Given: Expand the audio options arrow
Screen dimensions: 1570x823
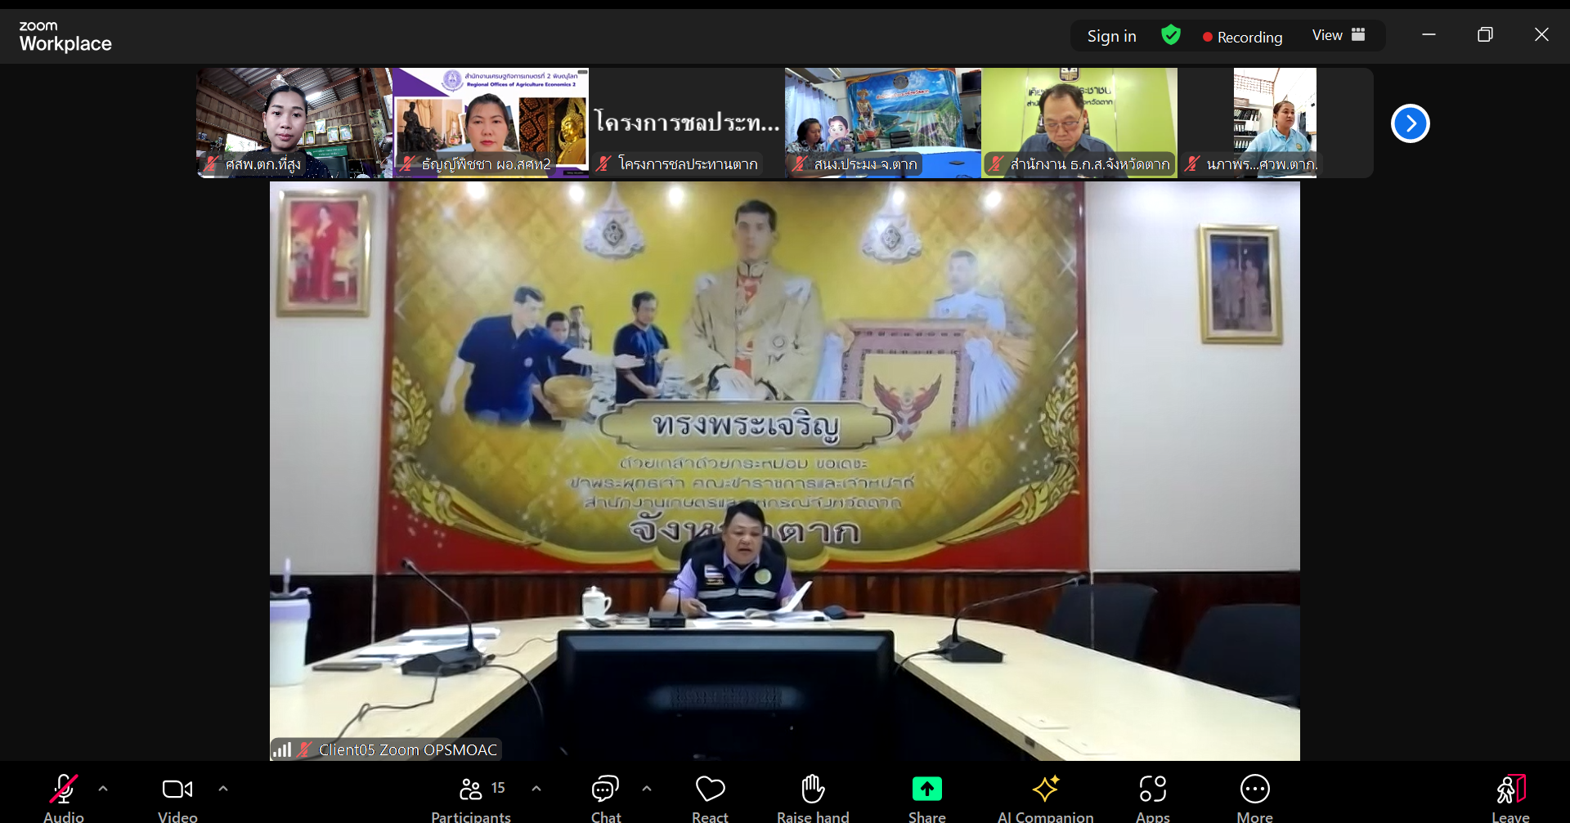Looking at the screenshot, I should point(103,789).
